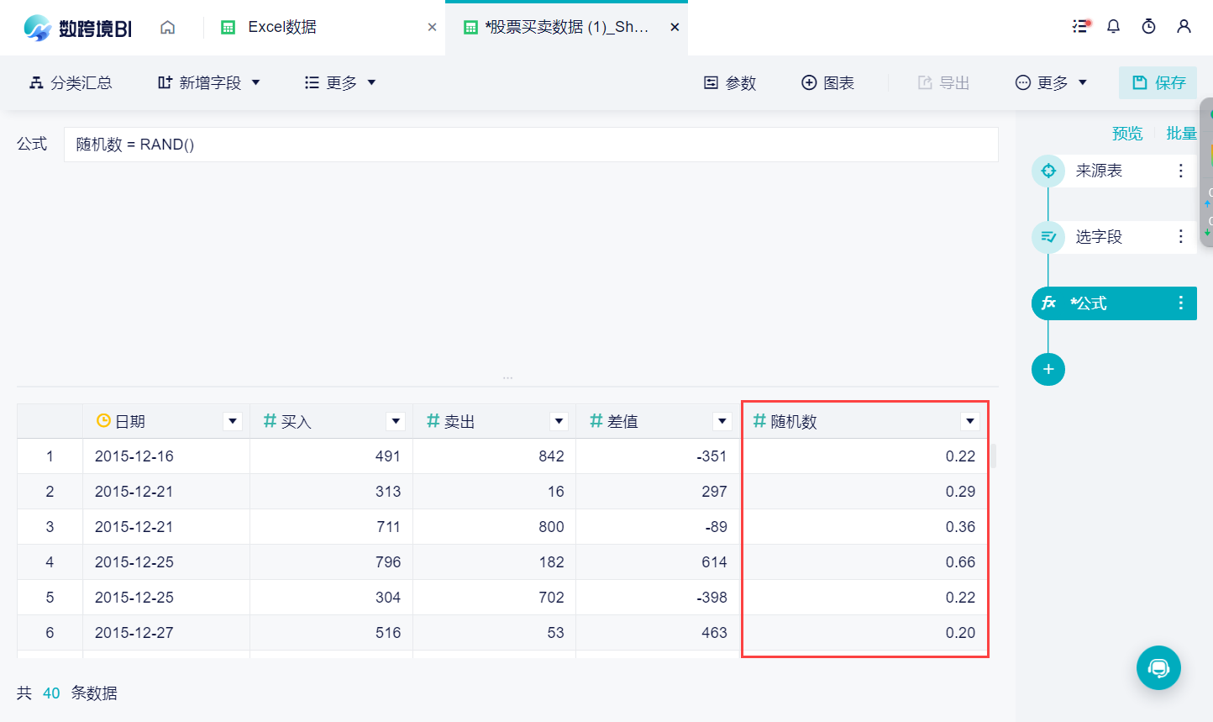The image size is (1213, 722).
Task: Open 来源表 step options menu
Action: click(1180, 171)
